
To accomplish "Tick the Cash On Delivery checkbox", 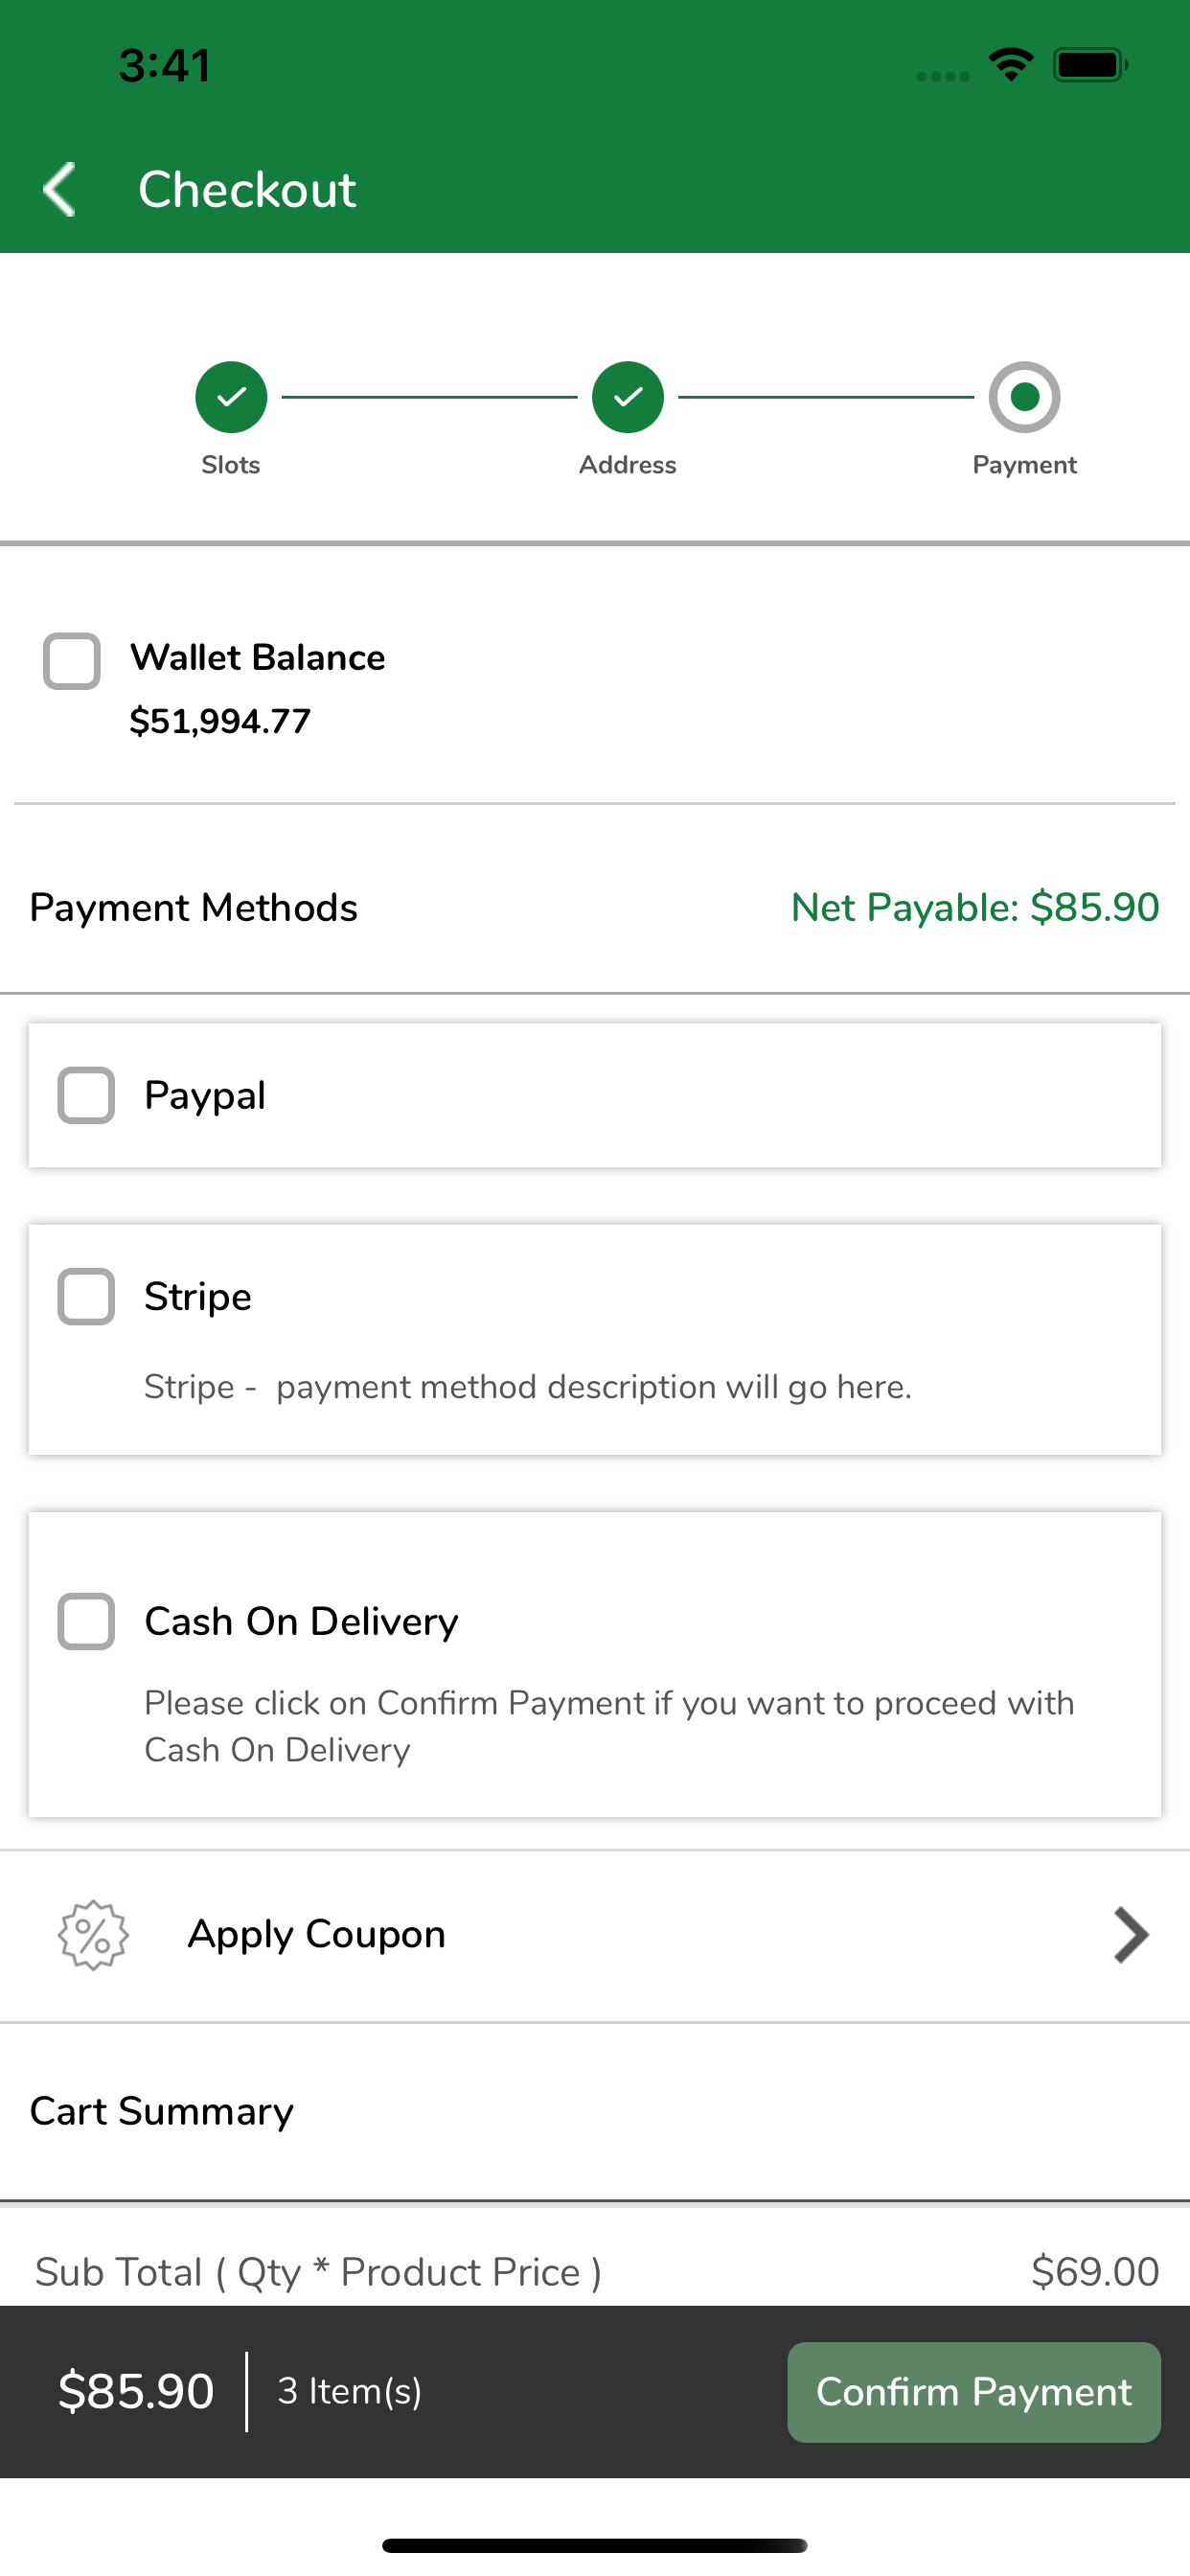I will 86,1621.
